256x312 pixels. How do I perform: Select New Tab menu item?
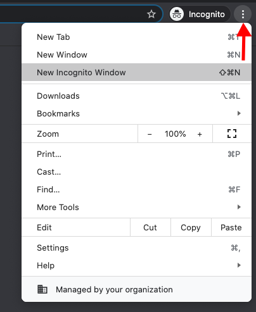(136, 37)
